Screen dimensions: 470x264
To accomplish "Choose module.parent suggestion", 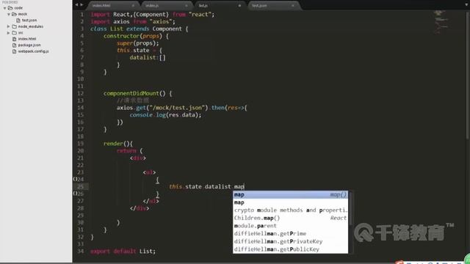I will (x=290, y=226).
